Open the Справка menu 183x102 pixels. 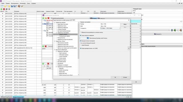[33, 3]
